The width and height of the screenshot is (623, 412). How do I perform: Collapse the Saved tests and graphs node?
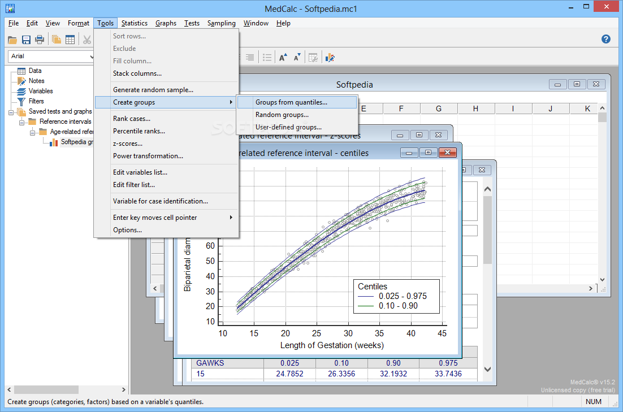pyautogui.click(x=11, y=112)
